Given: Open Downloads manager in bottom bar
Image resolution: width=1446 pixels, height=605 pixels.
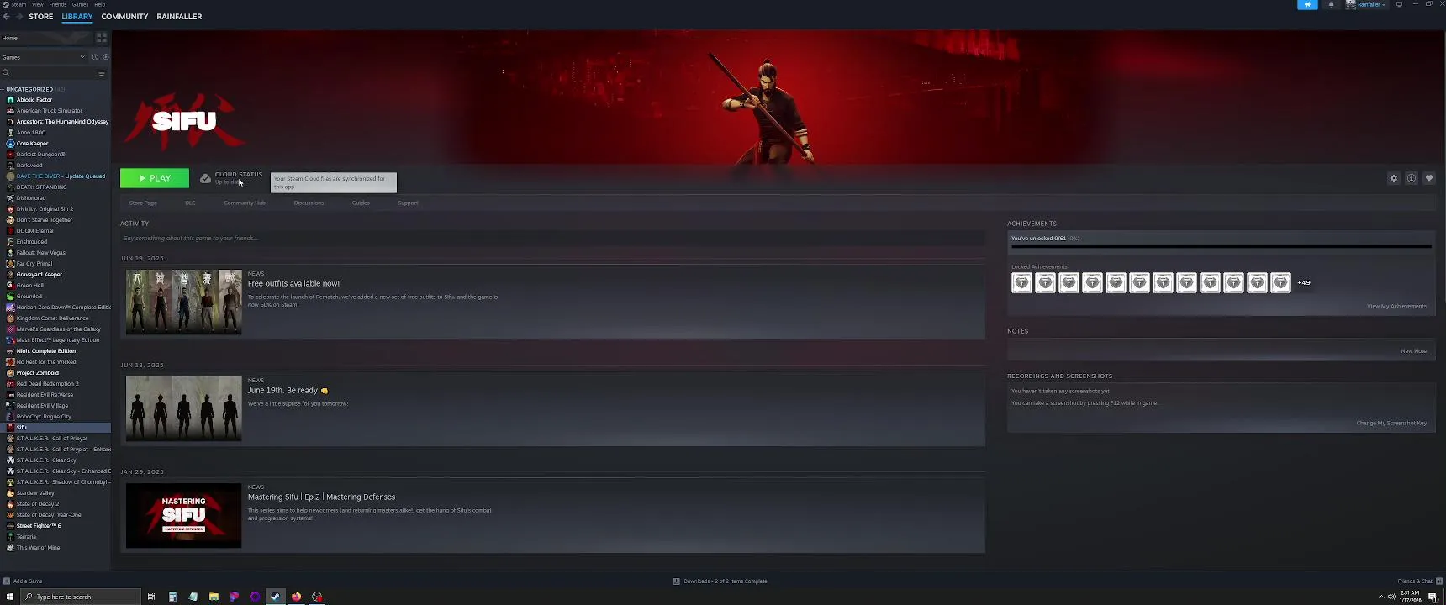Looking at the screenshot, I should tap(720, 581).
